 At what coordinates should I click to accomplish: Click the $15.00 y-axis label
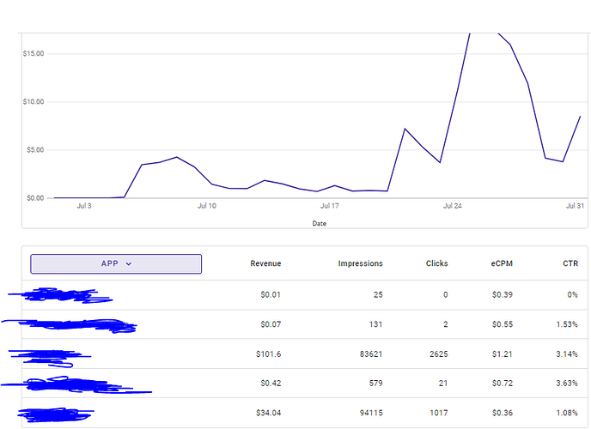coord(34,53)
